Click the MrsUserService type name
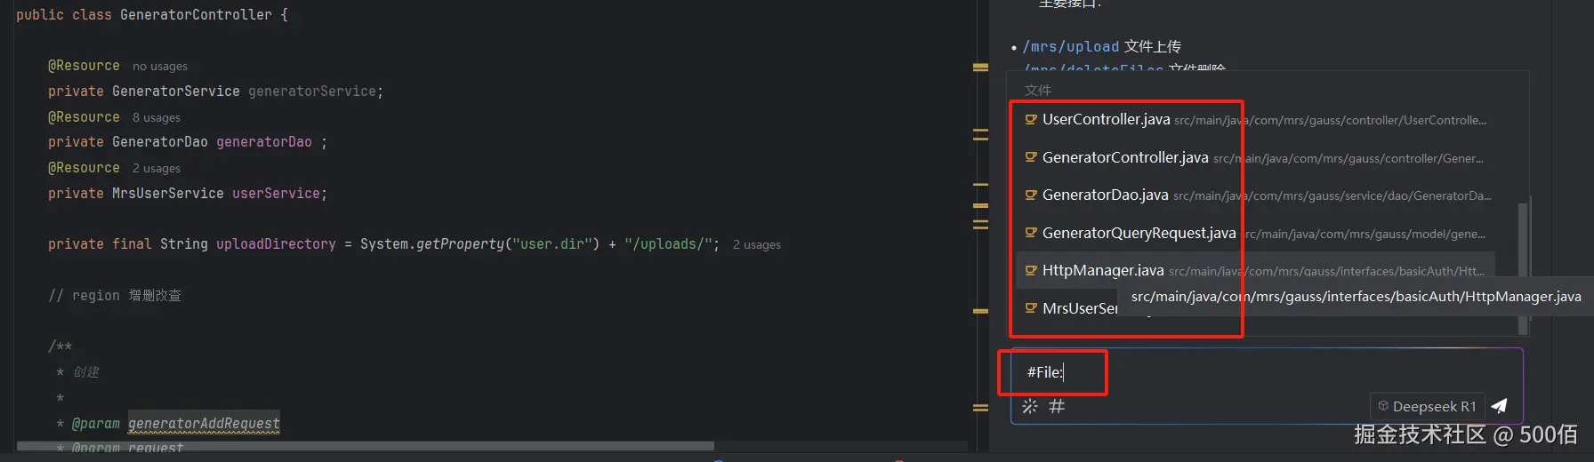Viewport: 1594px width, 462px height. 168,194
